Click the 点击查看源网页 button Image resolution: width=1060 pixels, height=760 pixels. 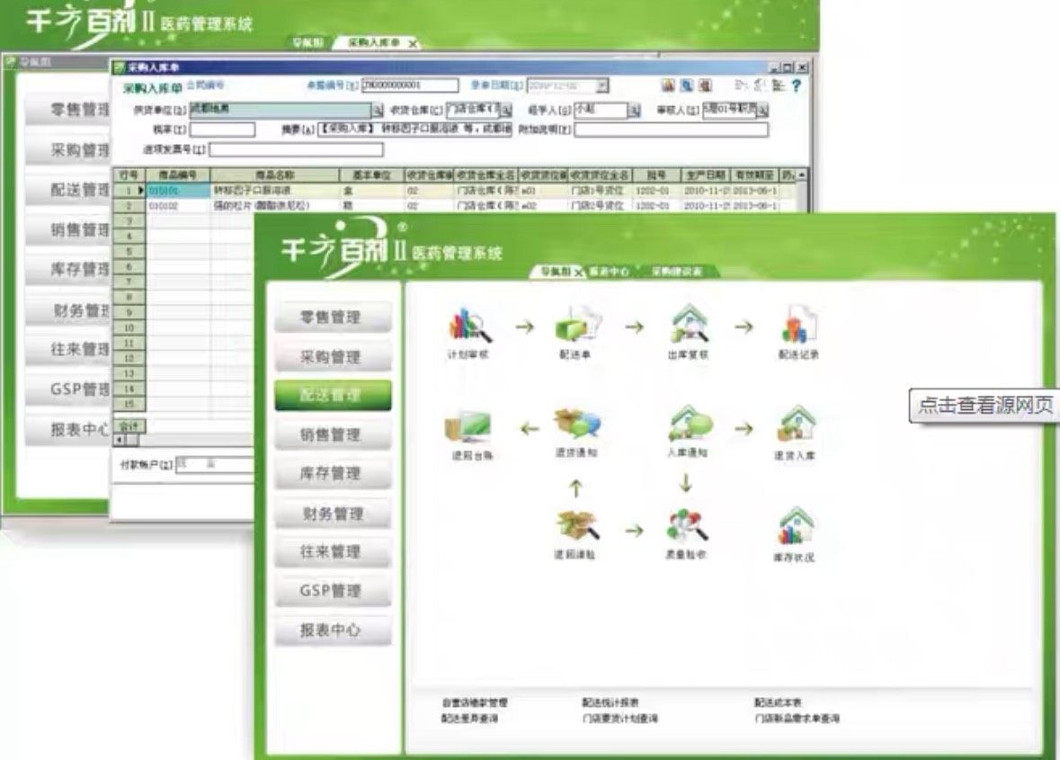coord(985,406)
